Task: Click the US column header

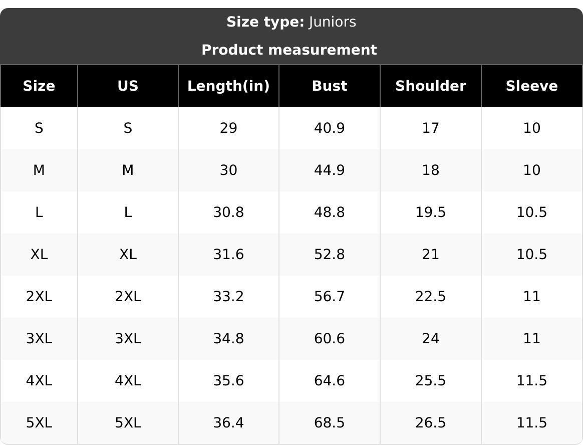Action: [x=128, y=86]
